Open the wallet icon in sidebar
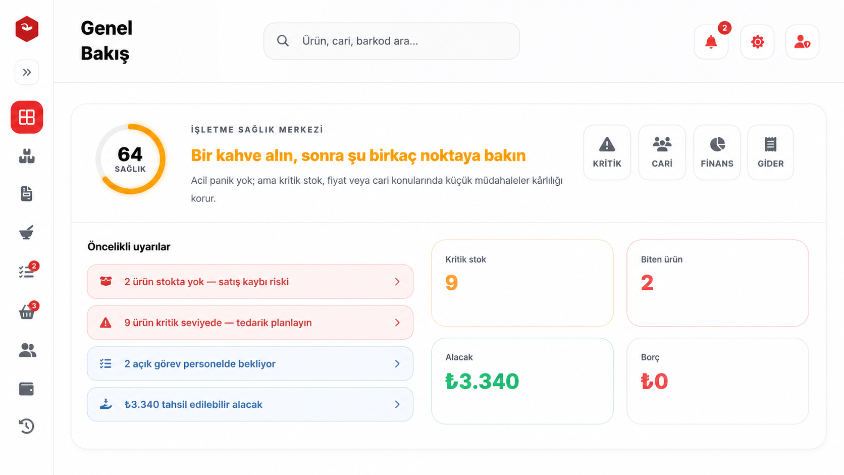This screenshot has height=475, width=844. [26, 389]
